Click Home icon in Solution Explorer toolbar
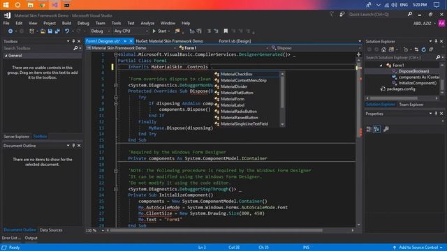Screen dimensions: 447x251 (x=383, y=50)
